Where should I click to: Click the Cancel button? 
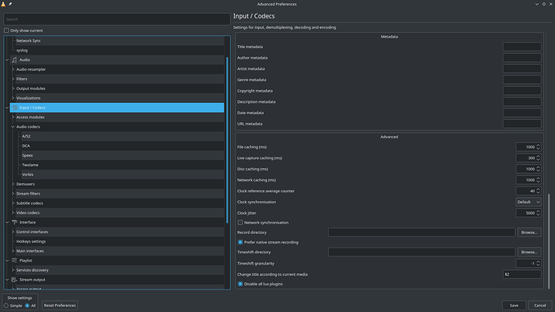[541, 306]
